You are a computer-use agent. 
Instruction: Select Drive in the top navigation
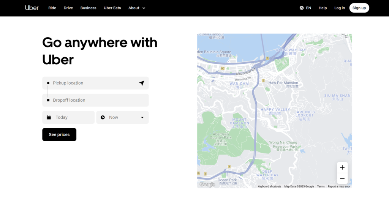point(68,8)
